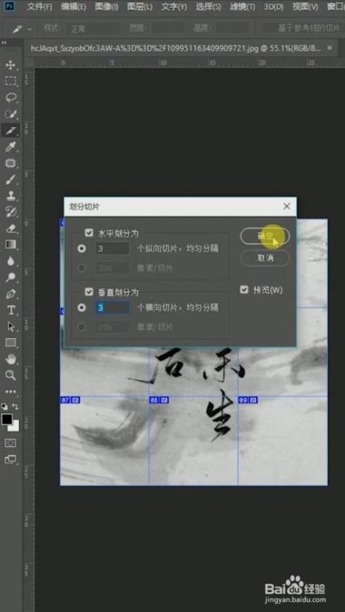Open the 图层(L) menu
This screenshot has width=345, height=612.
[x=140, y=7]
